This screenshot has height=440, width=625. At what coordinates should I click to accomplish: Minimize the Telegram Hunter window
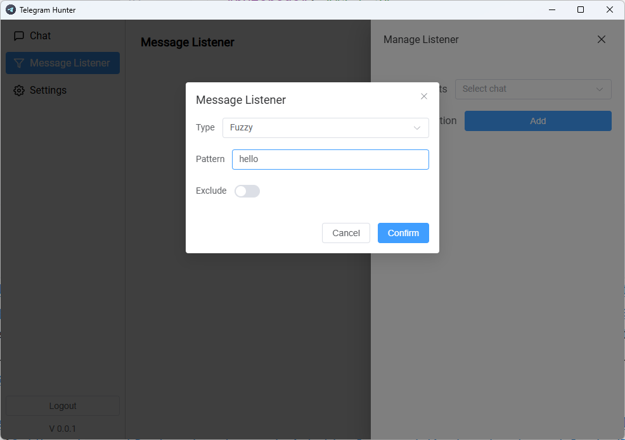551,9
